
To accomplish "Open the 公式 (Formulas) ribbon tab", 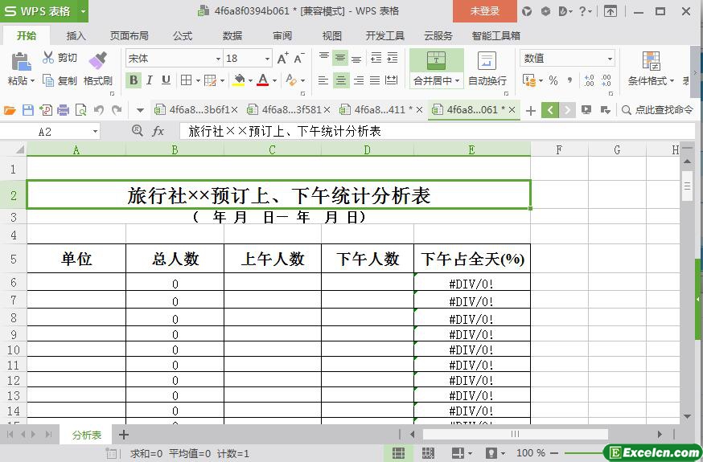I will [x=183, y=35].
